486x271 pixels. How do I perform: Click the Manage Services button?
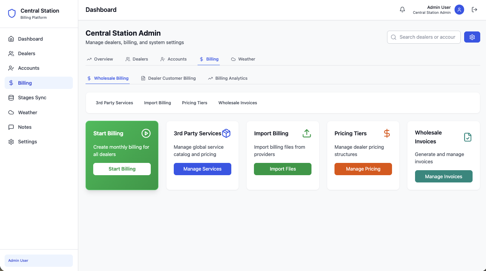coord(203,169)
